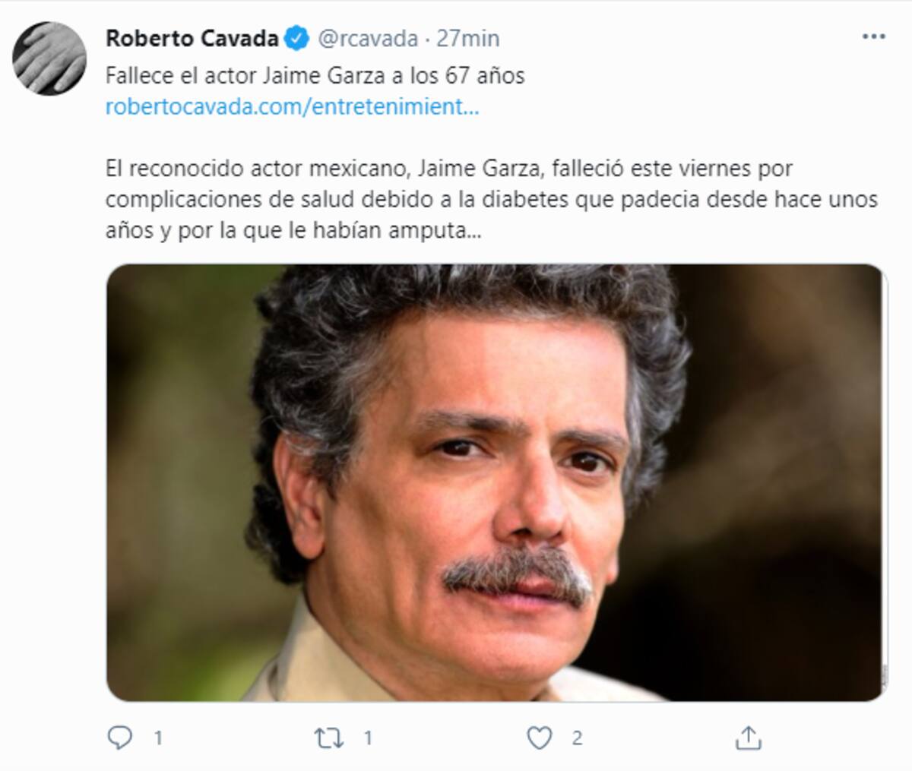This screenshot has height=771, width=912.
Task: Click the like count number 2
Action: (x=577, y=738)
